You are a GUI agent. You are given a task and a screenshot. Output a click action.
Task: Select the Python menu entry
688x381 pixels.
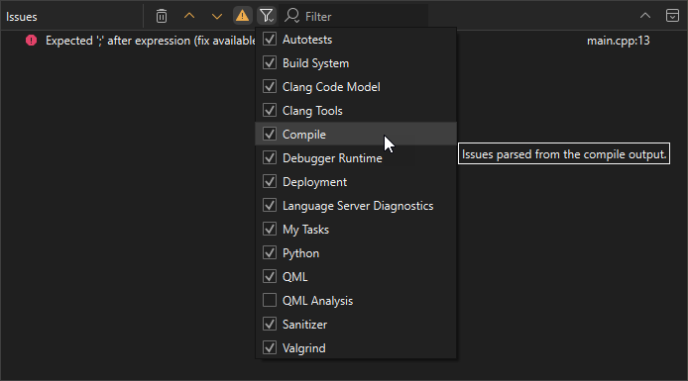pyautogui.click(x=356, y=252)
